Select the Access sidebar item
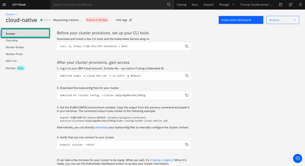This screenshot has width=305, height=166. tap(25, 34)
